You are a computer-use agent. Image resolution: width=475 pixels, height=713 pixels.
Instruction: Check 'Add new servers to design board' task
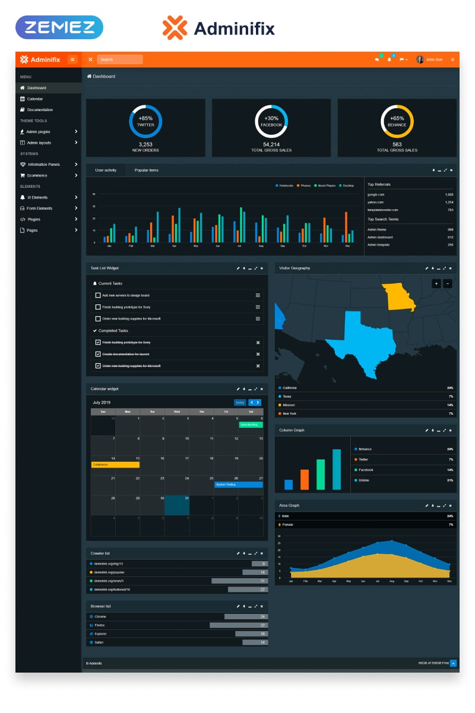click(98, 295)
